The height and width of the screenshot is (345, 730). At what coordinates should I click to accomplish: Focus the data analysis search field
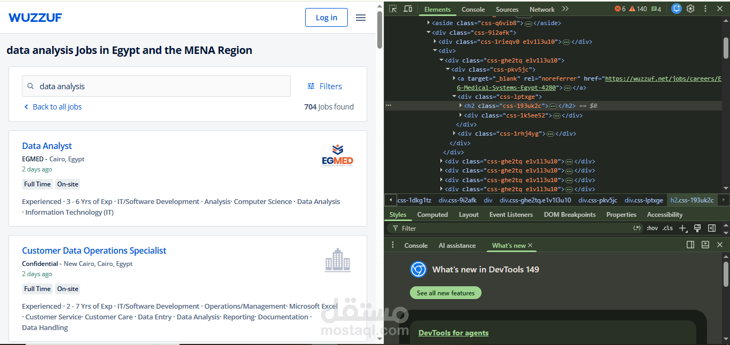click(x=156, y=86)
